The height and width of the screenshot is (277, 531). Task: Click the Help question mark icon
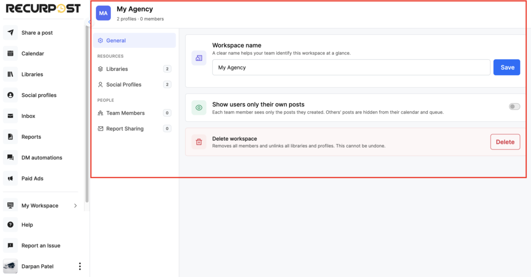coord(10,225)
